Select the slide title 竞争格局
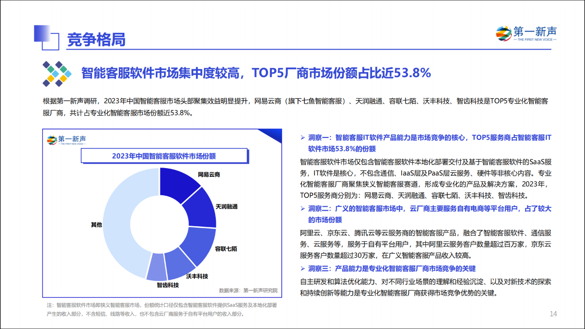 (x=96, y=40)
